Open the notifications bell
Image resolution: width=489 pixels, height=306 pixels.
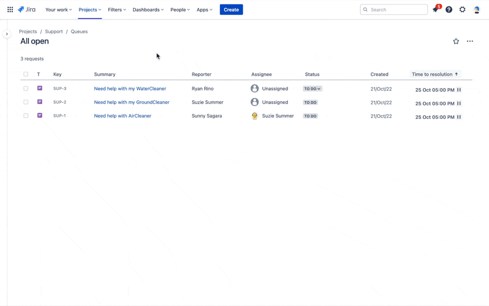pos(436,10)
